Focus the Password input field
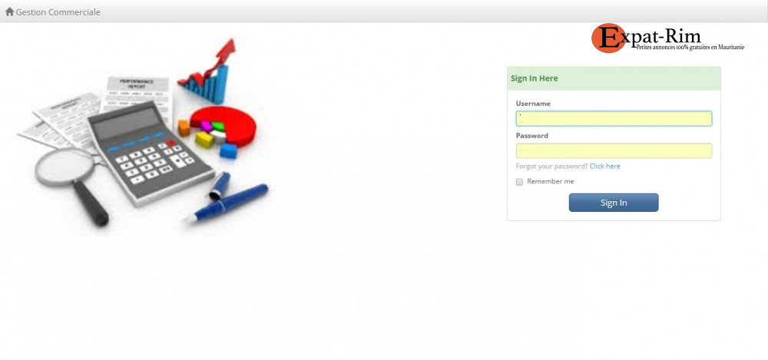 point(614,150)
